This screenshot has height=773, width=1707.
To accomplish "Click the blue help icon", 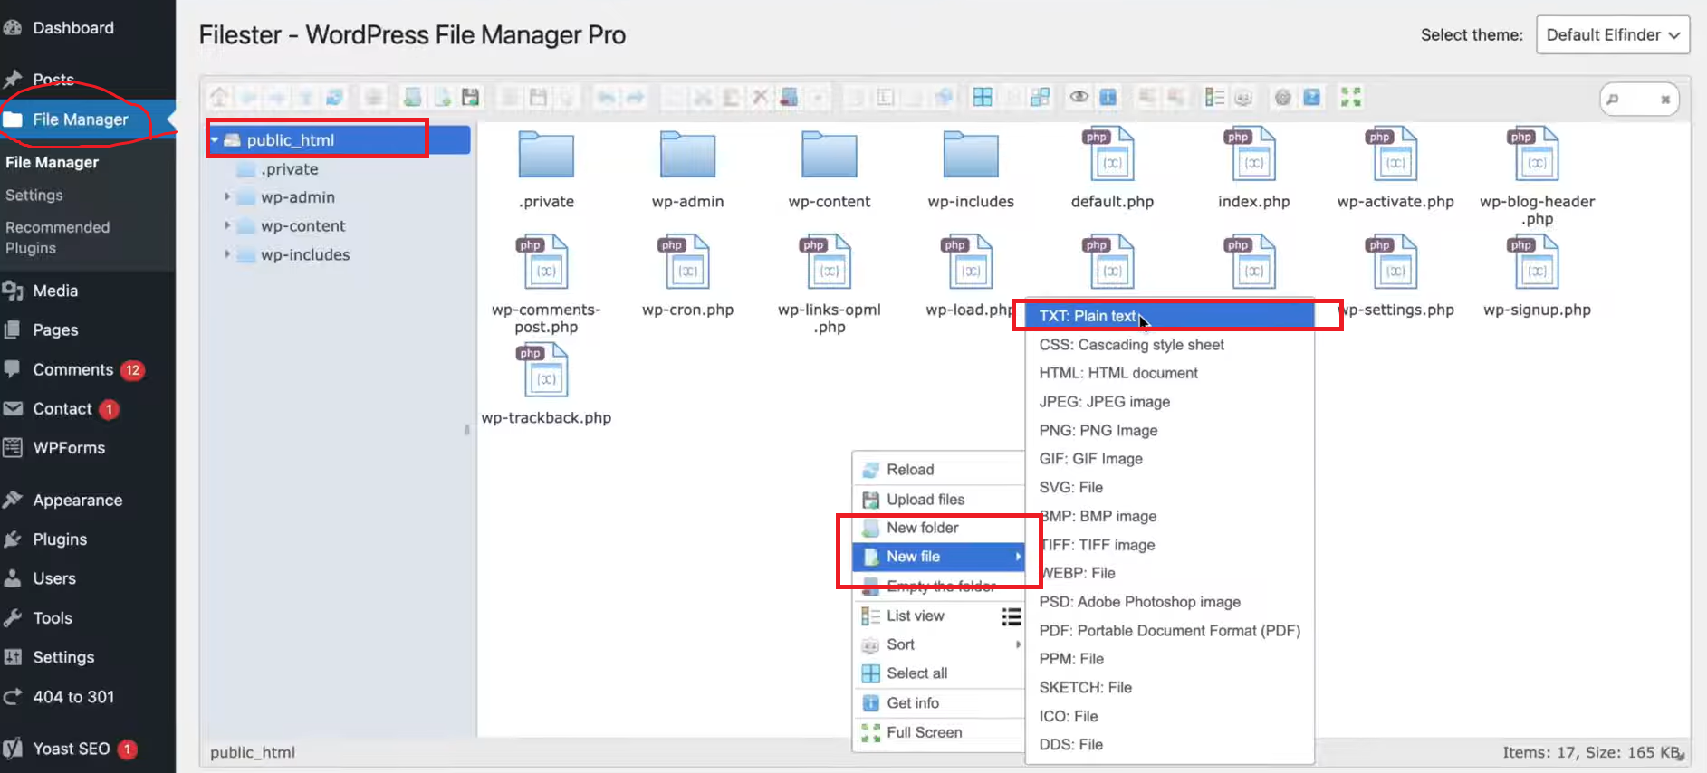I will 1311,97.
